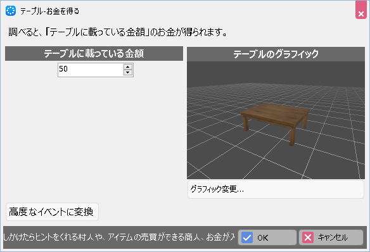
Task: Click the scrolling hint text at bottom
Action: 119,237
